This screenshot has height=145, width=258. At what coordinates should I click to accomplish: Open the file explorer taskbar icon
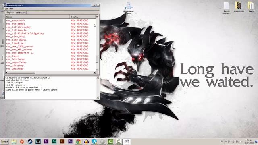(14, 141)
